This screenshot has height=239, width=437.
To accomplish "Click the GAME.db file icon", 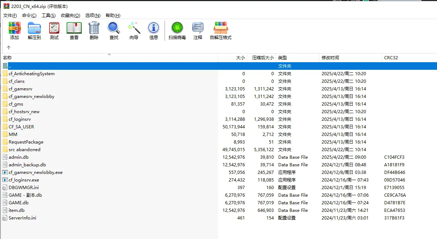I will click(x=5, y=202).
